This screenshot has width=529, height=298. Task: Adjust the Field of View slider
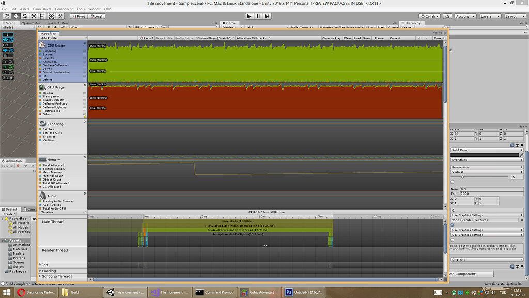click(x=462, y=176)
